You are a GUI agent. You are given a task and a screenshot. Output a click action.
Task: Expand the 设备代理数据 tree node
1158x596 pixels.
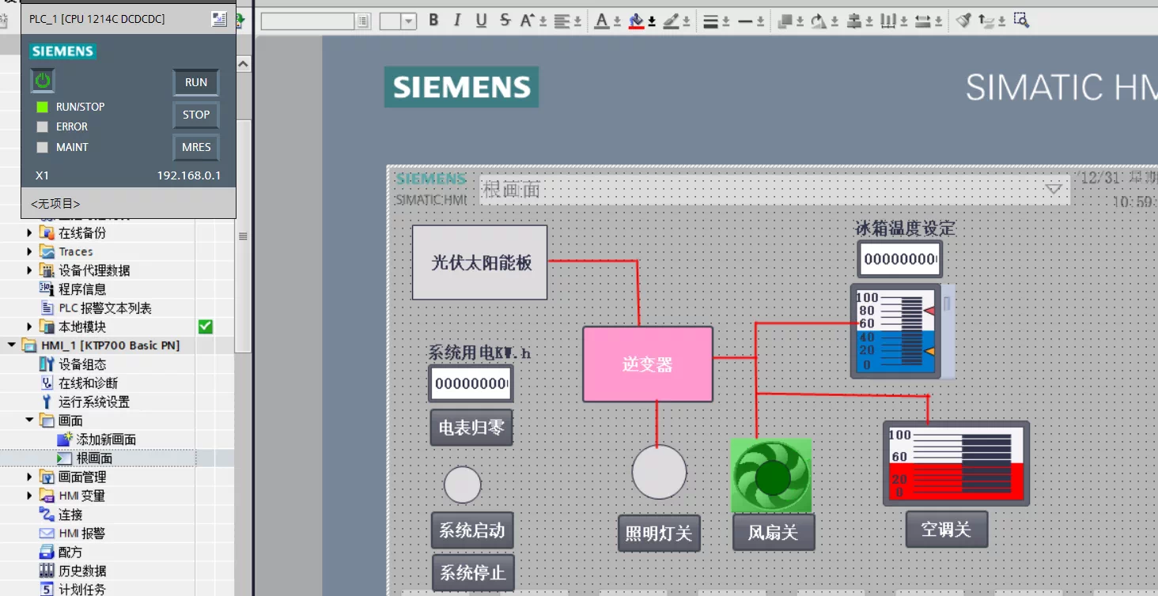tap(30, 270)
